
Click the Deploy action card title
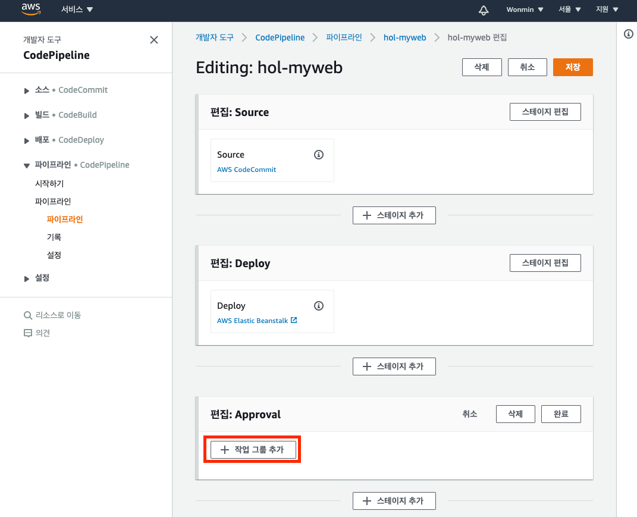point(231,306)
